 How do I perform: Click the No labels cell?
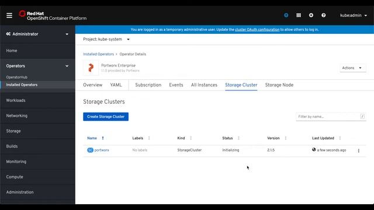coord(140,150)
